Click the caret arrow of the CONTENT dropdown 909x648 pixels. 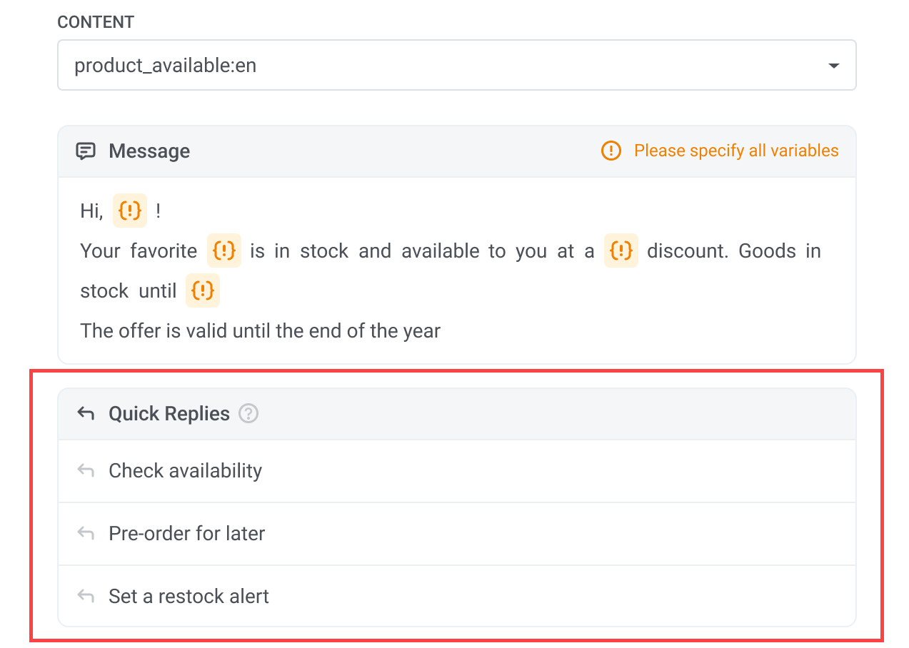tap(833, 66)
